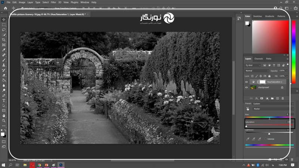Open the Fill slider dropdown arrow
299x168 pixels.
287,76
